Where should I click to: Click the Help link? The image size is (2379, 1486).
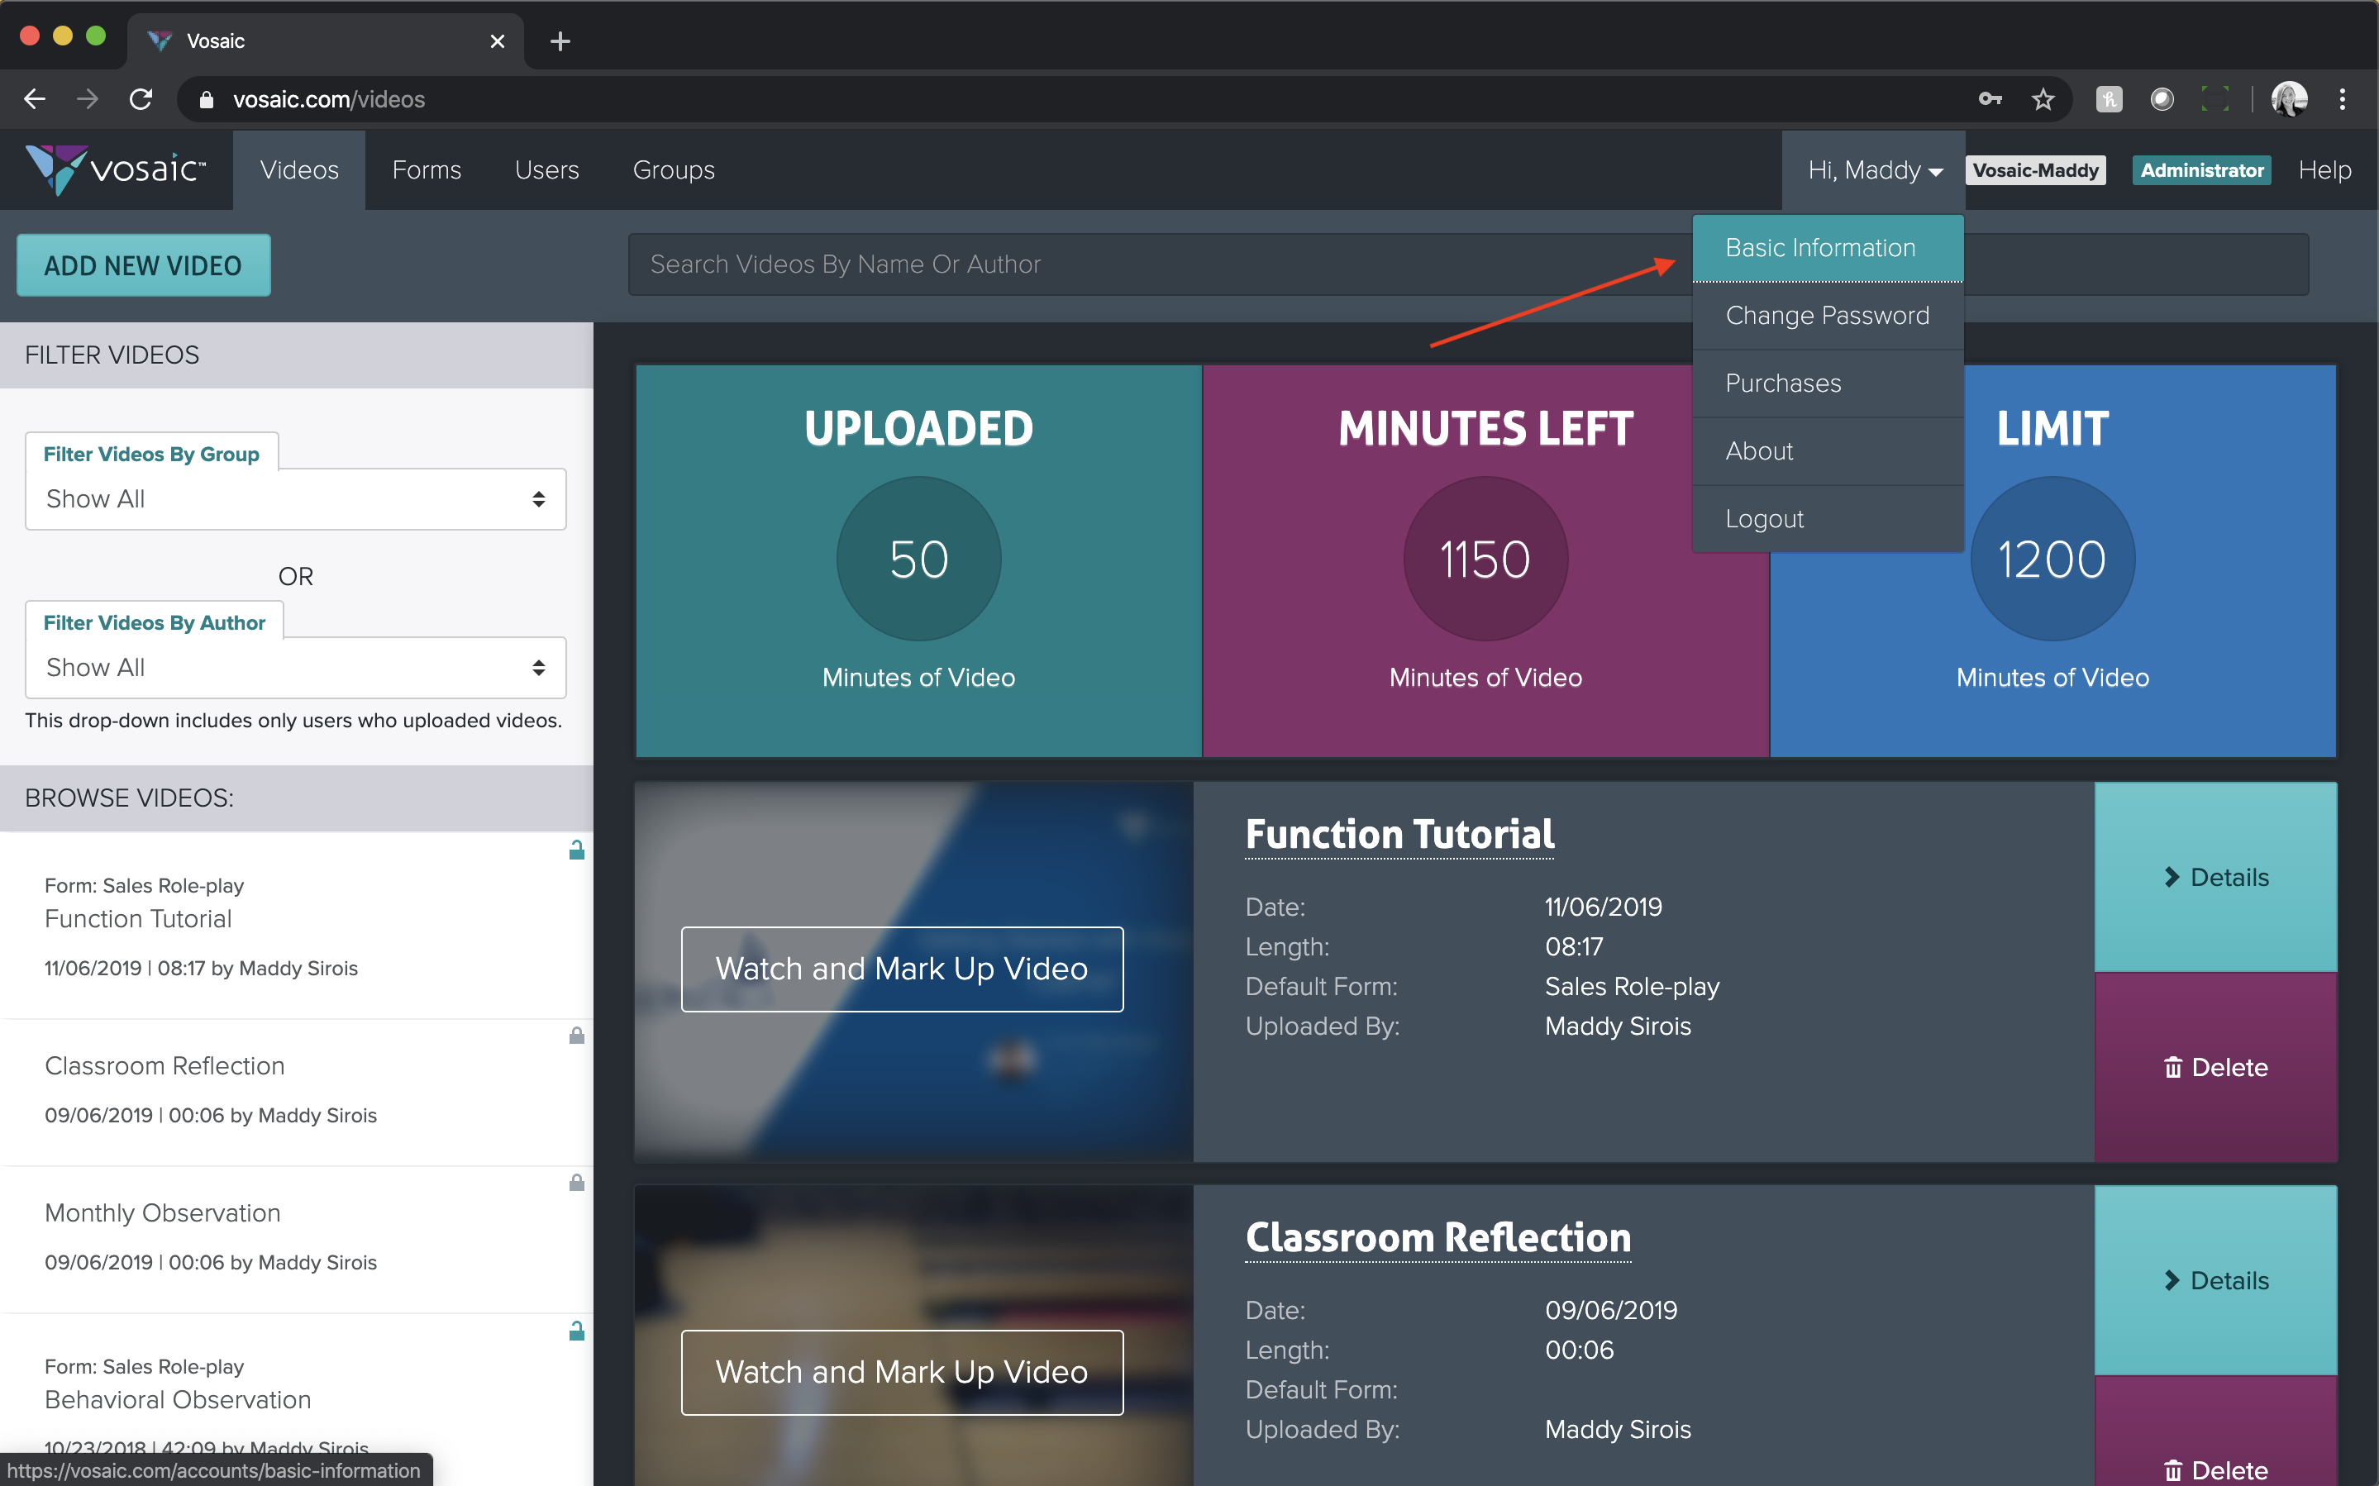[x=2324, y=170]
